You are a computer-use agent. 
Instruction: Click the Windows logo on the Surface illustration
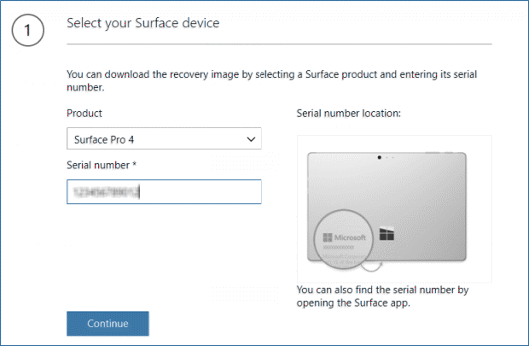coord(387,234)
